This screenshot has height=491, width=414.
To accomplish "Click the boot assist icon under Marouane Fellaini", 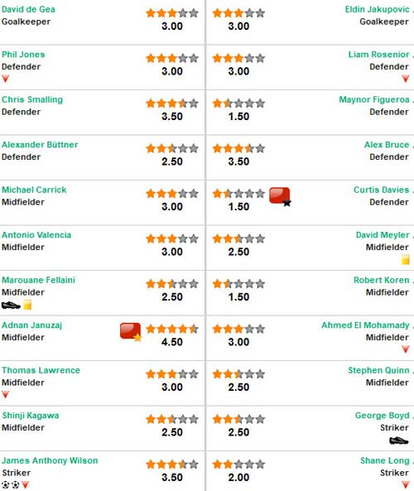I will 11,305.
